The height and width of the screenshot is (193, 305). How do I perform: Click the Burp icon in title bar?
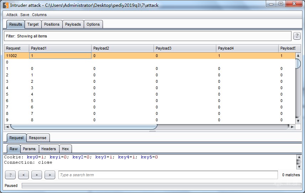[6, 5]
